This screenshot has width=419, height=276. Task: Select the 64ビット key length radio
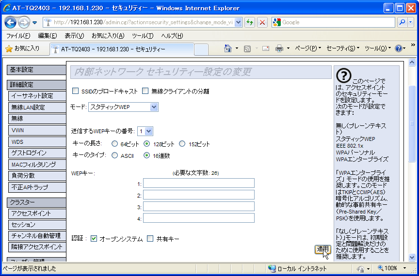point(114,144)
